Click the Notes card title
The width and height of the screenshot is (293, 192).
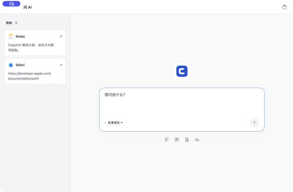[x=20, y=37]
